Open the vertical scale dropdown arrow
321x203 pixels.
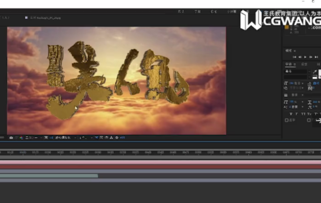tap(303, 102)
